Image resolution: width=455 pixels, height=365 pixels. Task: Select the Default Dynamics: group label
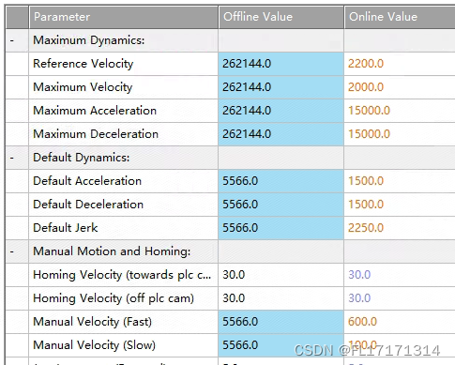[x=82, y=158]
